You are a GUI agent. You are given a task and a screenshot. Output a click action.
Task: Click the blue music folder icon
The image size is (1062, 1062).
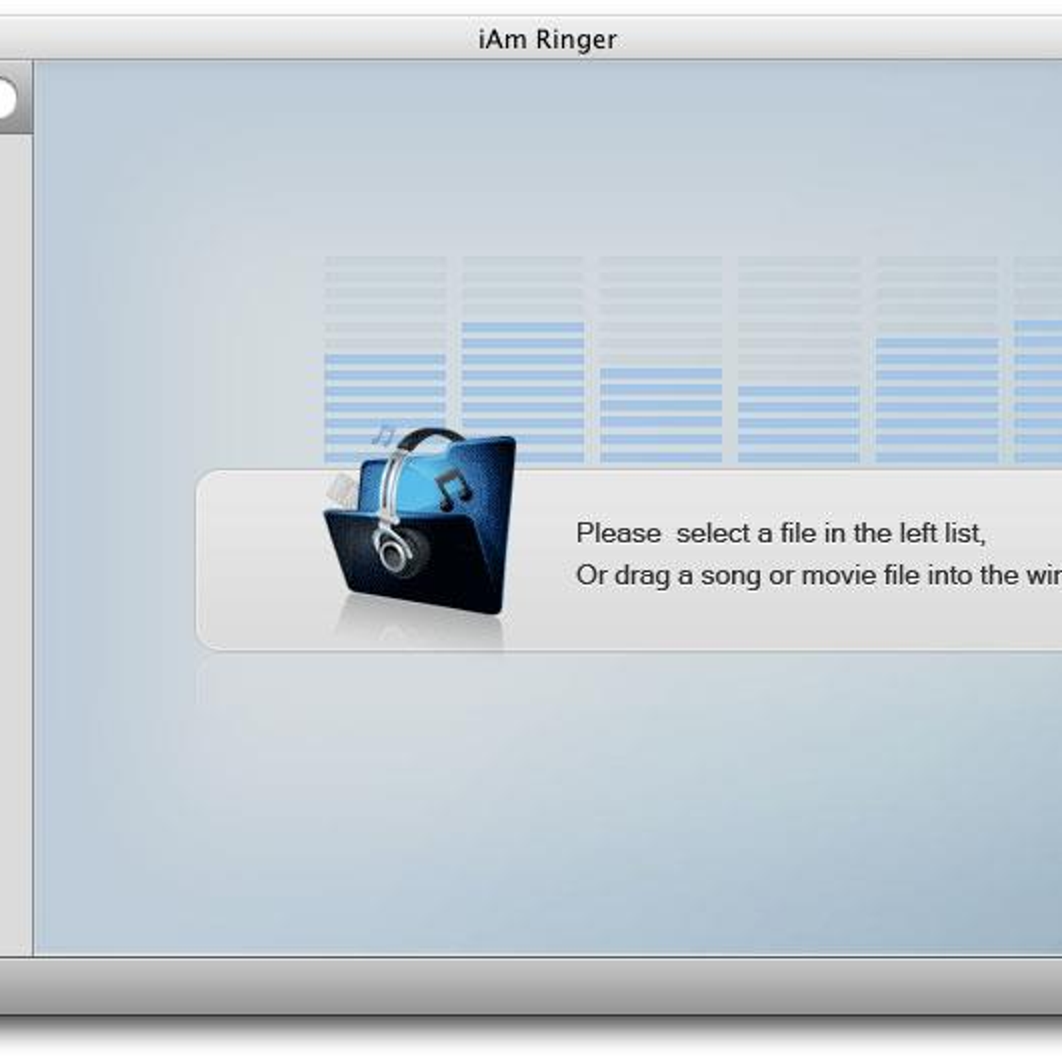coord(419,522)
